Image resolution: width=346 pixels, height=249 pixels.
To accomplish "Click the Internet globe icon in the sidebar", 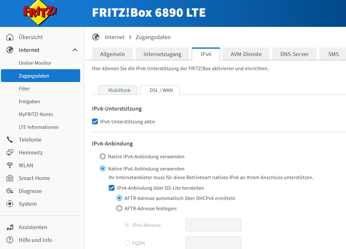I will (9, 50).
